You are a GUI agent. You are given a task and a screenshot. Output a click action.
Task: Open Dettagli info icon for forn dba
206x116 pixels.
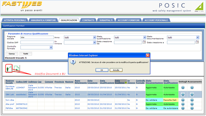click(183, 100)
